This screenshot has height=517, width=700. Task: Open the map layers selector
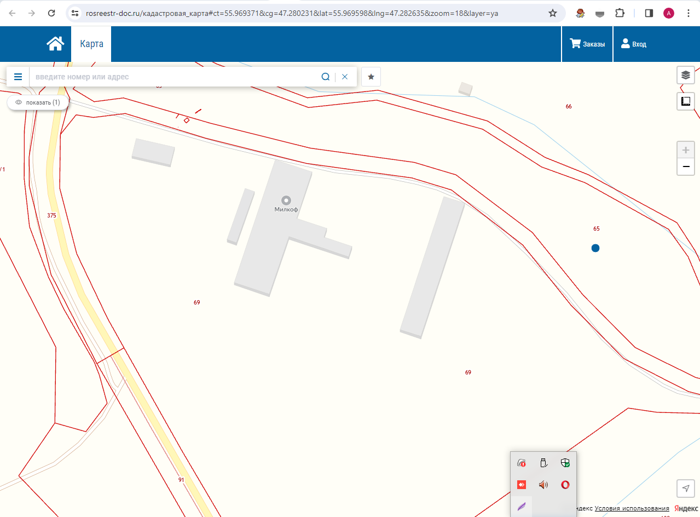[685, 75]
